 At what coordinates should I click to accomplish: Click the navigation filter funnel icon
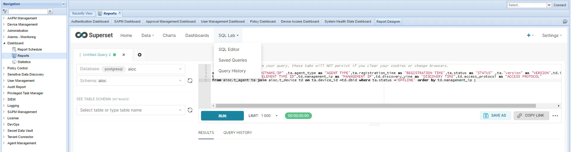[5, 11]
